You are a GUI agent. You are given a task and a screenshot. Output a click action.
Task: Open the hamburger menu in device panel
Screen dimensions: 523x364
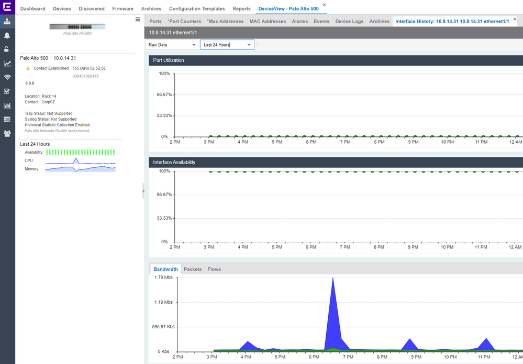137,19
